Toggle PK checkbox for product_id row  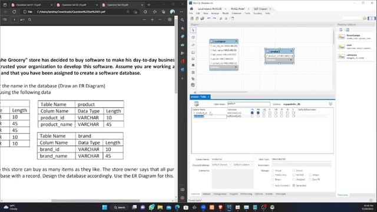coord(252,112)
